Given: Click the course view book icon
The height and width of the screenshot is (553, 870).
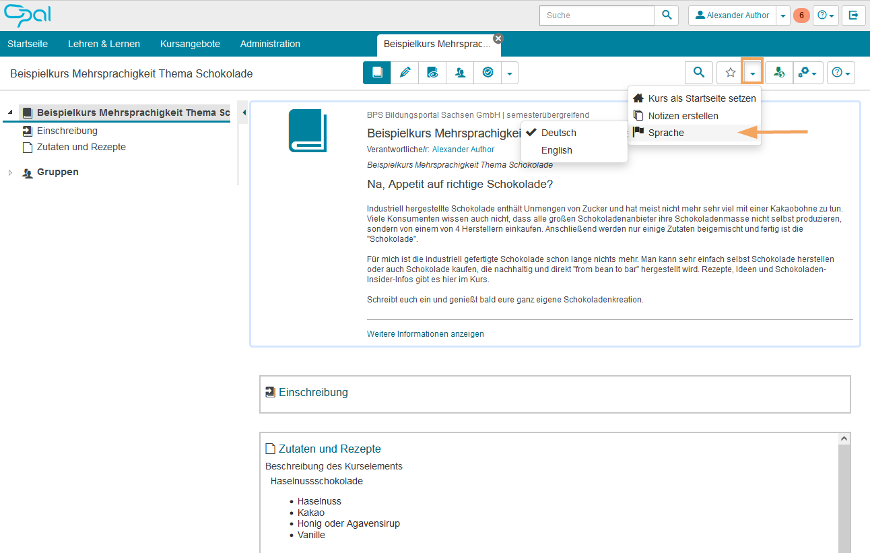Looking at the screenshot, I should click(x=376, y=73).
